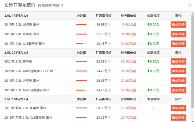Click lowest price 22.38万
194x122 pixels.
[126, 61]
